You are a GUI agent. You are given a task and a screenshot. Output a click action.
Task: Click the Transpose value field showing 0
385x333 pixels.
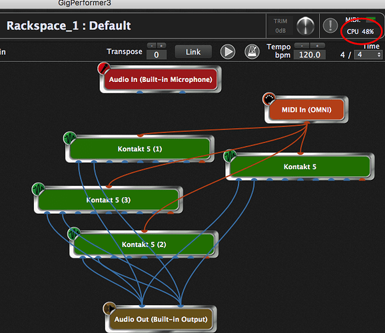(x=157, y=55)
